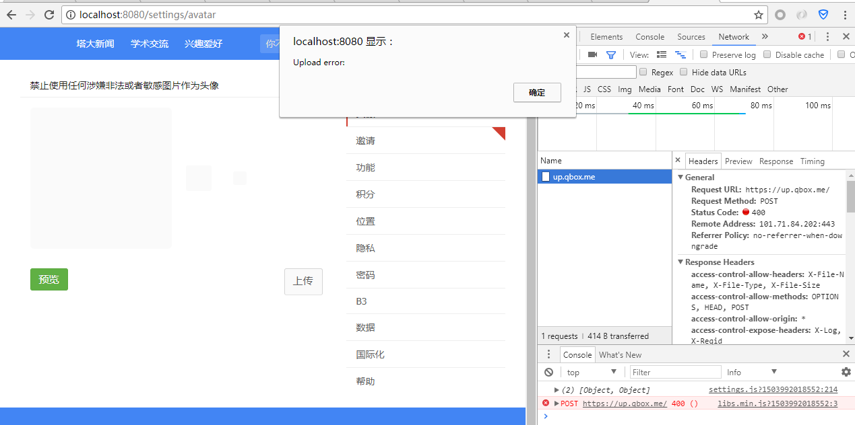Image resolution: width=855 pixels, height=425 pixels.
Task: Switch to DevTools Console tab
Action: point(650,37)
